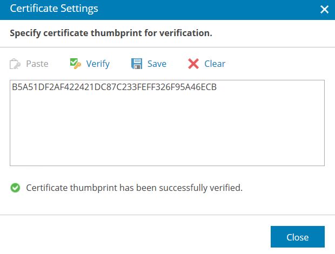Click the red X Clear icon
The width and height of the screenshot is (335, 254).
click(x=193, y=64)
